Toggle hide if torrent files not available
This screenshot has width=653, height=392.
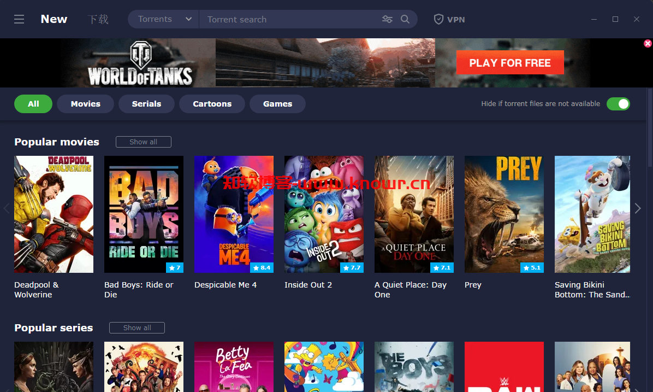[x=618, y=104]
